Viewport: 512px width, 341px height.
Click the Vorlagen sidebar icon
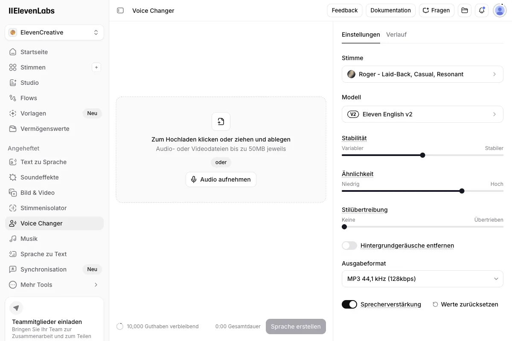pyautogui.click(x=13, y=113)
